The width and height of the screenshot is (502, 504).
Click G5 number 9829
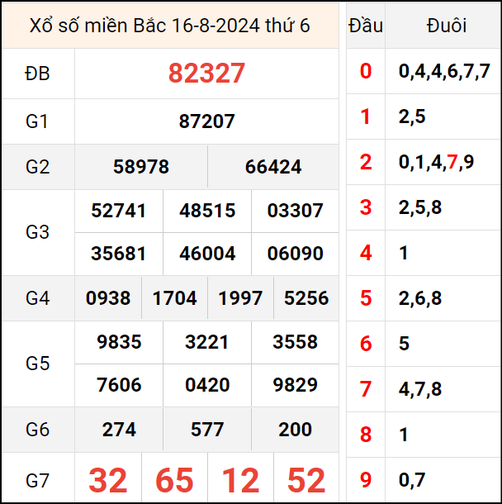[295, 385]
